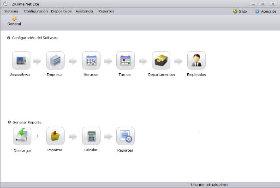
Task: Click the Descargar label text
Action: coord(23,151)
